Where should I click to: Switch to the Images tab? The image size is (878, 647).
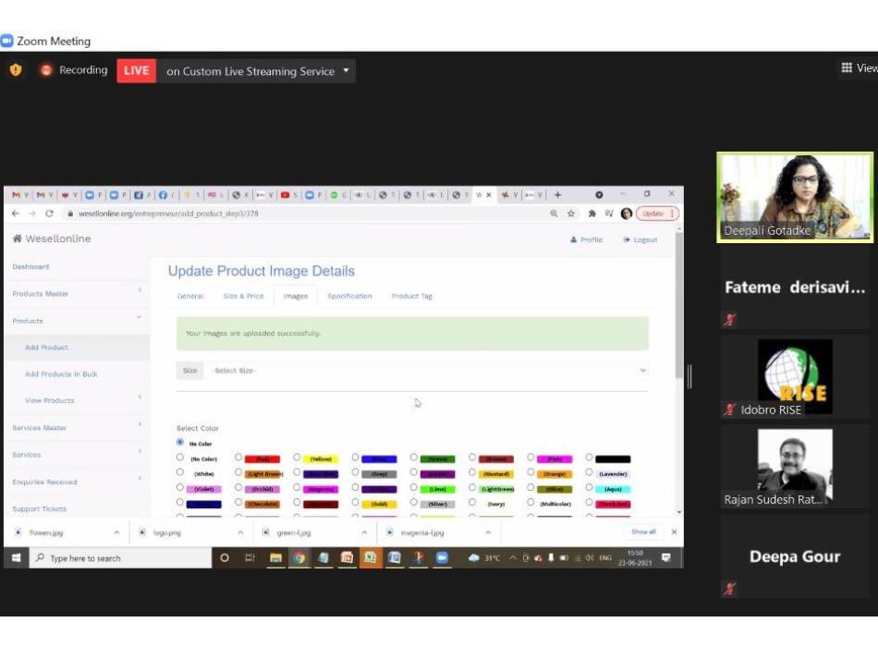pyautogui.click(x=295, y=297)
